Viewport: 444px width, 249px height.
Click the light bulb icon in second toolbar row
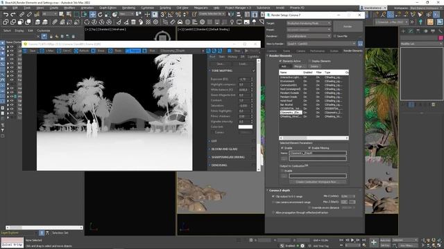point(232,22)
